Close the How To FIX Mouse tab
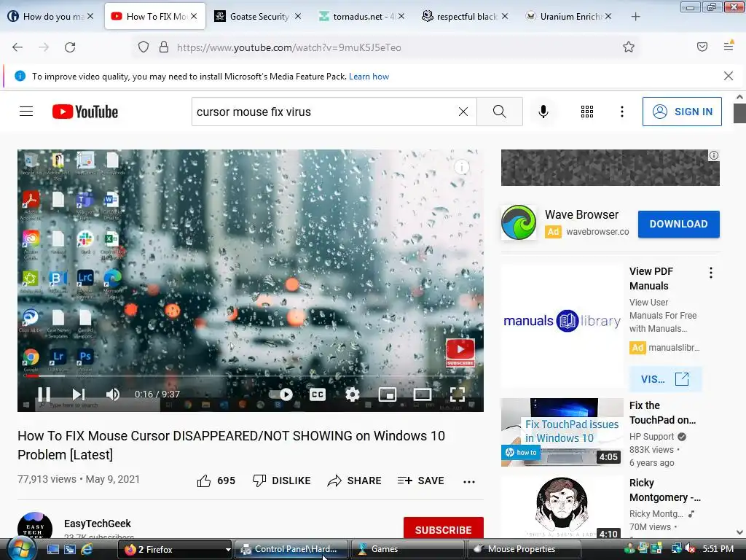 194,17
